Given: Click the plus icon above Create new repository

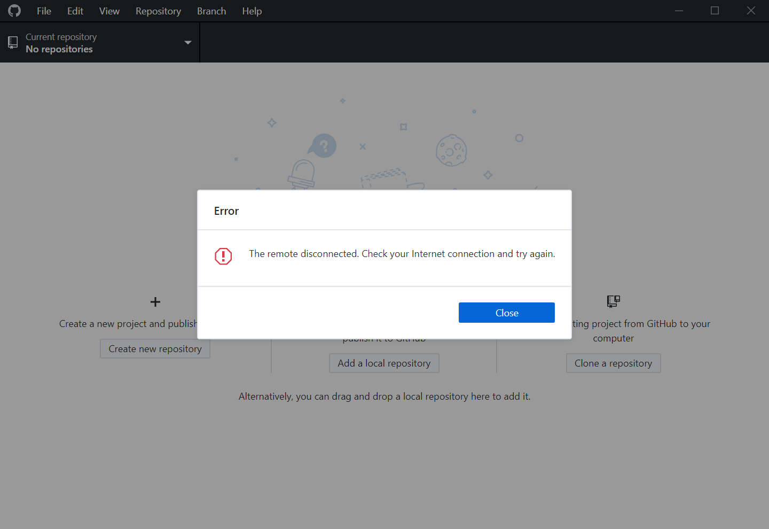Looking at the screenshot, I should 155,302.
